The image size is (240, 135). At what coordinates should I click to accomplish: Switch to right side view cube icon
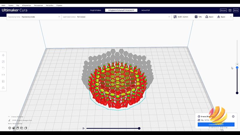pyautogui.click(x=26, y=128)
